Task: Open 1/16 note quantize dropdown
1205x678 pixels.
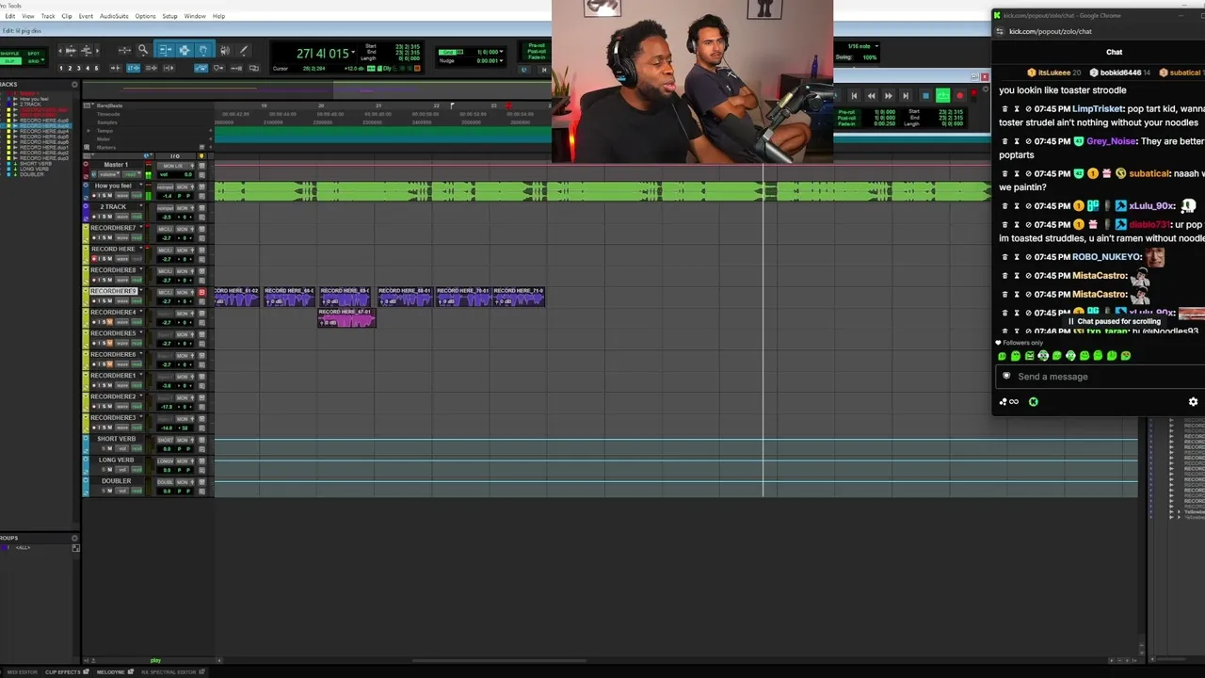Action: pos(876,46)
